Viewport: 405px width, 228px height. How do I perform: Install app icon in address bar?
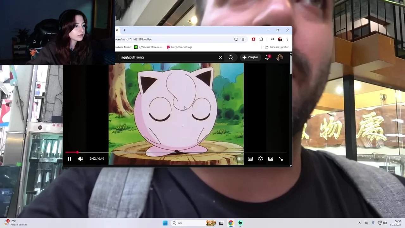tap(236, 39)
